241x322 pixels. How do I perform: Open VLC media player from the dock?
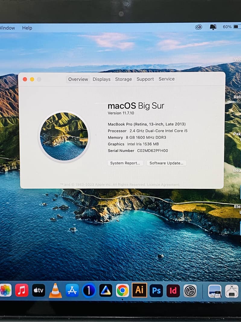[55, 291]
